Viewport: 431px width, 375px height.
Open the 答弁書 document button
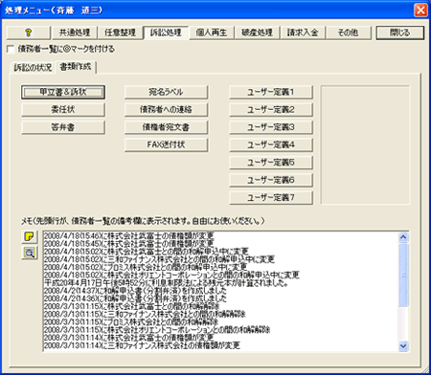coord(63,127)
